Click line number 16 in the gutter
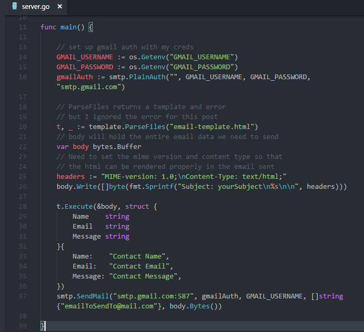 click(x=22, y=77)
